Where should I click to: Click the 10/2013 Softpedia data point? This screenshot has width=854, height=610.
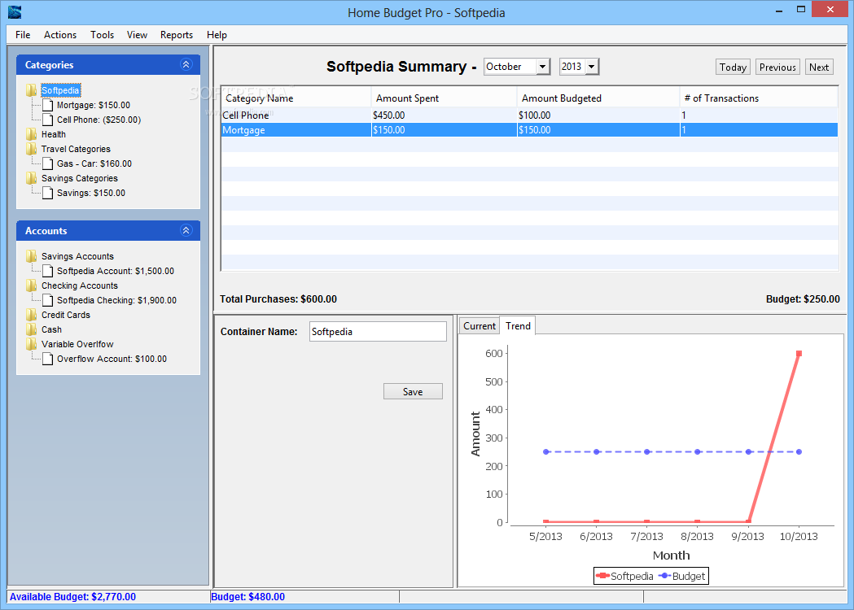click(x=799, y=354)
